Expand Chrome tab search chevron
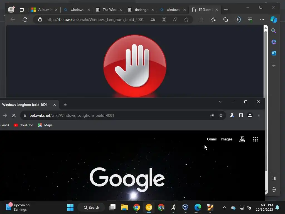Viewport: 285px width, 214px height. point(220,102)
